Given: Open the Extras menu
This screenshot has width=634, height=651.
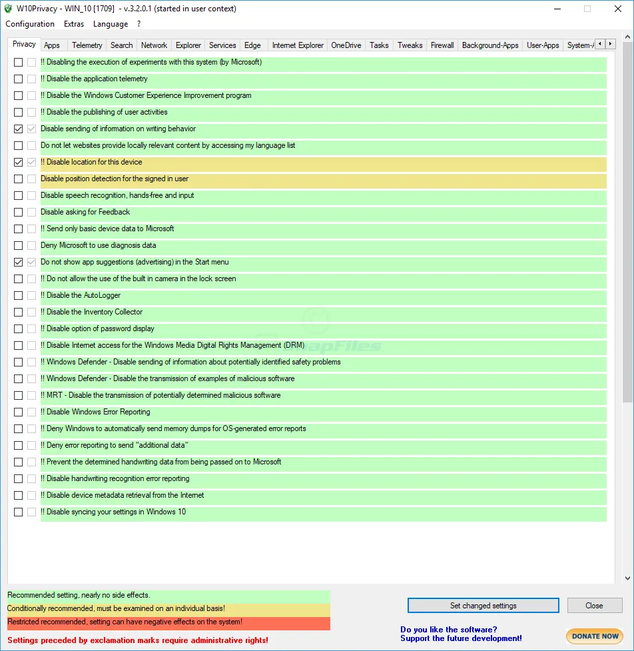Looking at the screenshot, I should click(x=74, y=24).
